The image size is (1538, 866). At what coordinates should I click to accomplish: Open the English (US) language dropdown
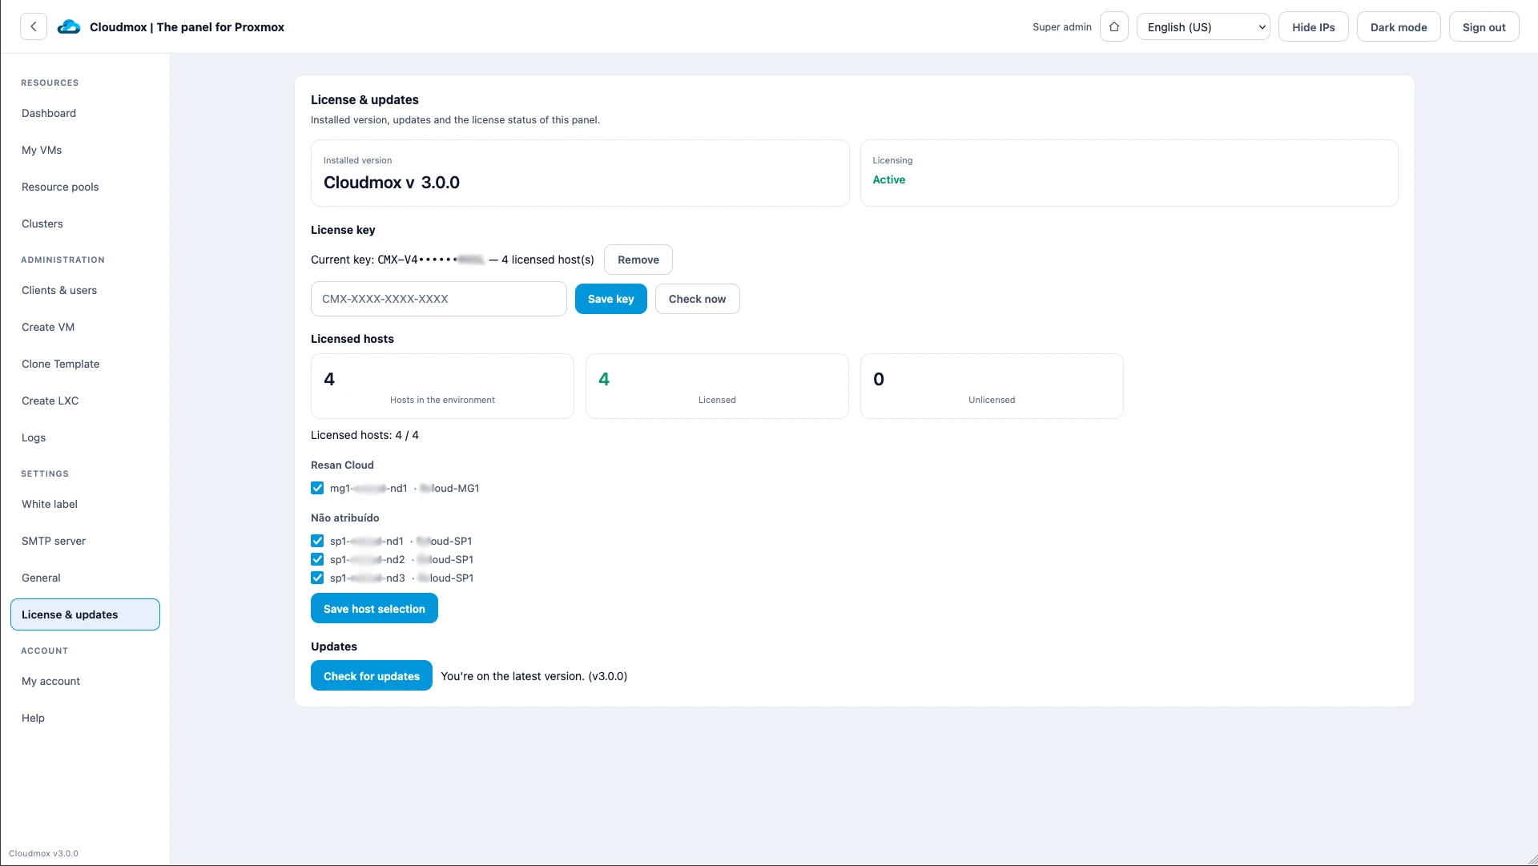(x=1203, y=26)
